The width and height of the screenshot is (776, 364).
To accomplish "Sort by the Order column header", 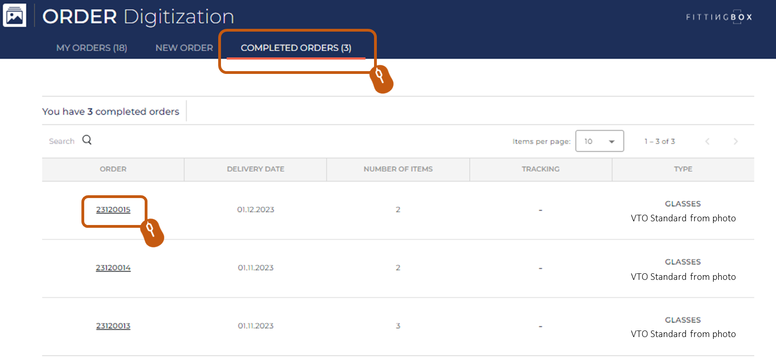I will pos(113,169).
